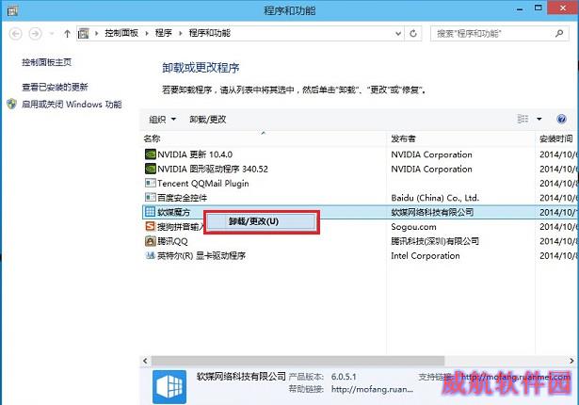Click publisher 软媒网络科技有限公司 in selected row
The width and height of the screenshot is (579, 405).
(x=432, y=212)
